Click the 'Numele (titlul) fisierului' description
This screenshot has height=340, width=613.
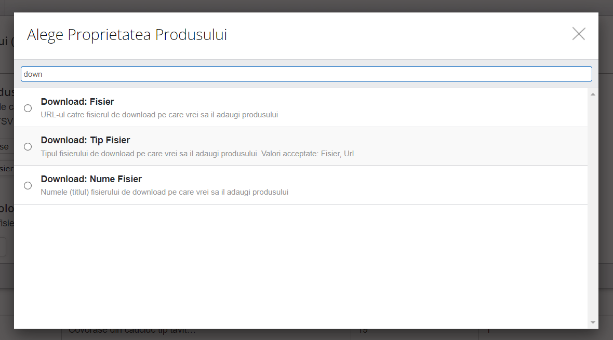coord(164,192)
